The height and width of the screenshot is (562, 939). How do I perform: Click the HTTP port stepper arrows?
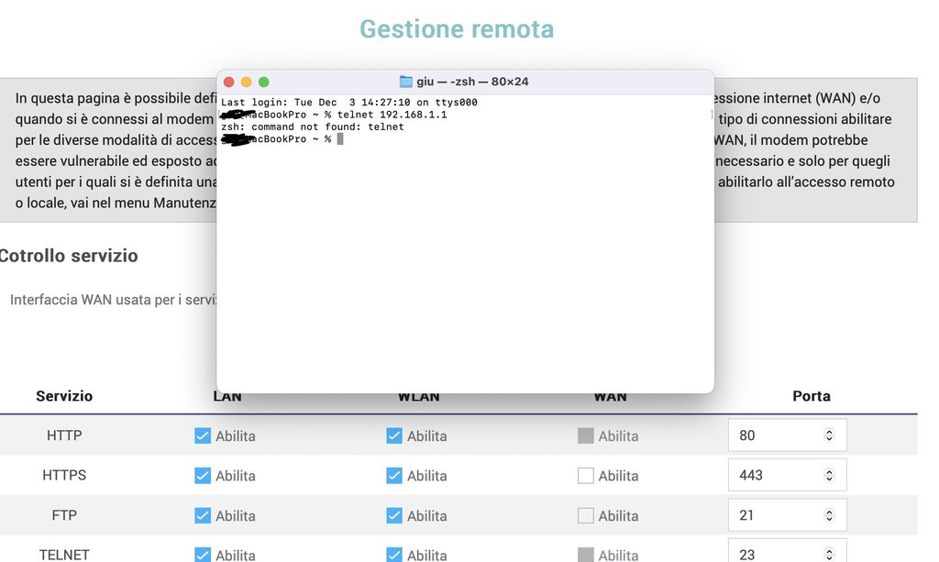click(829, 435)
